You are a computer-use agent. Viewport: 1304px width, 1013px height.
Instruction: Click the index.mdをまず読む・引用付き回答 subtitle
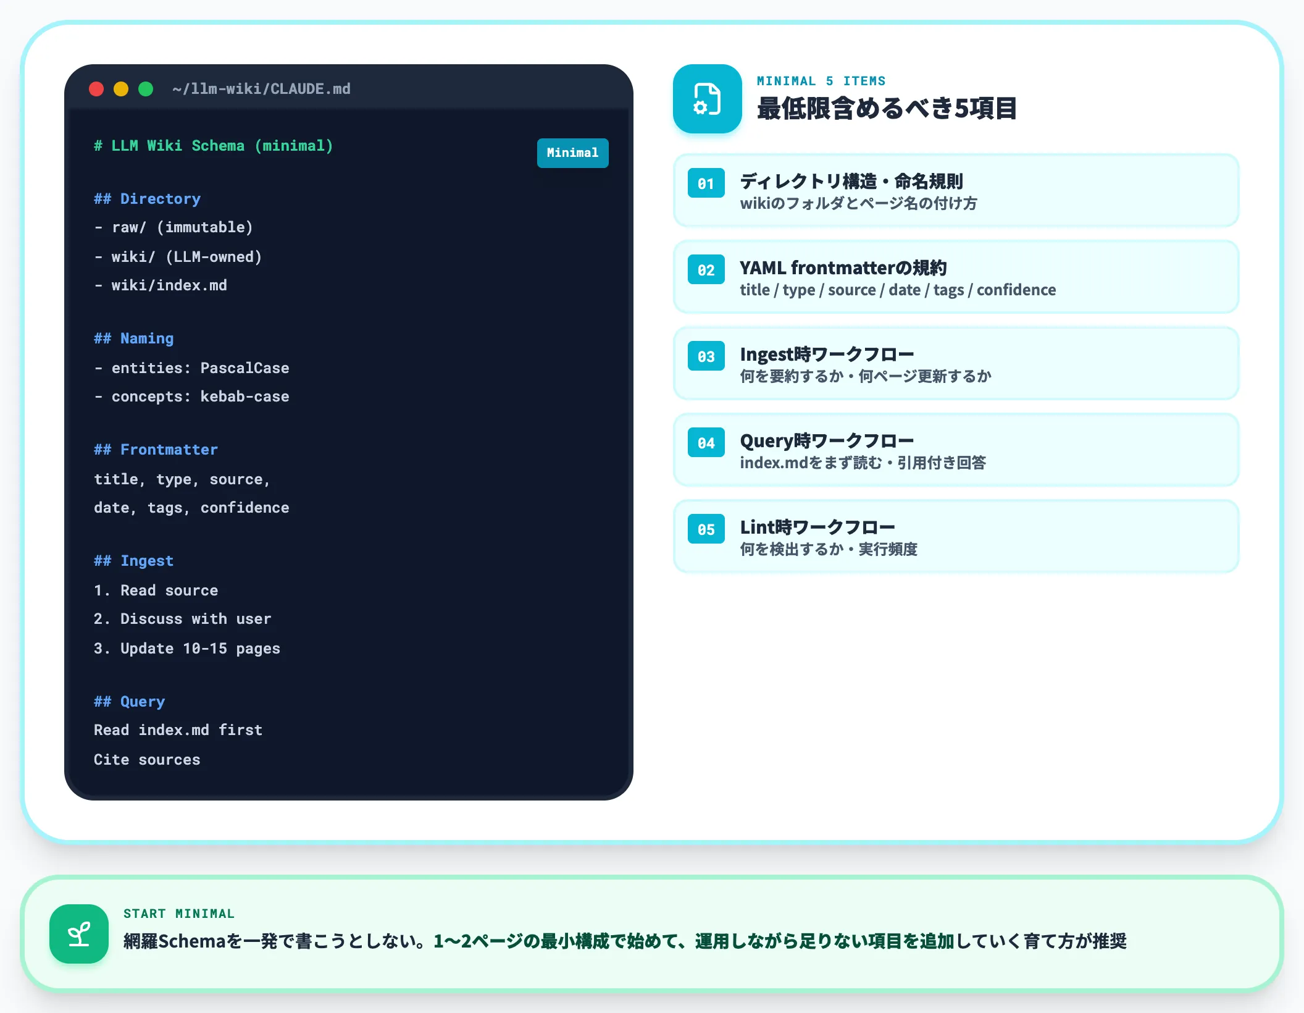click(x=863, y=463)
